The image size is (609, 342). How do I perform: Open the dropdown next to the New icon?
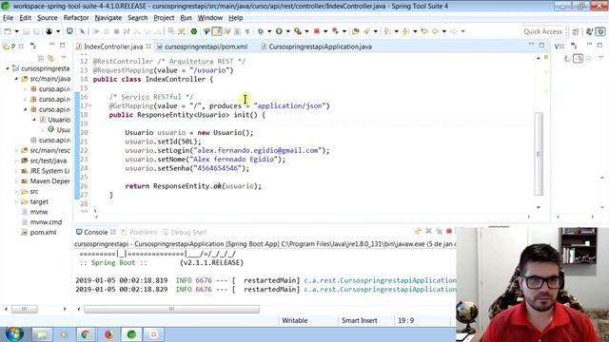coord(16,31)
